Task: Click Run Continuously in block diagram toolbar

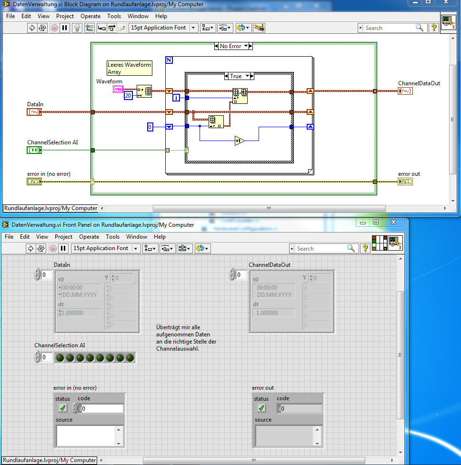Action: (43, 28)
